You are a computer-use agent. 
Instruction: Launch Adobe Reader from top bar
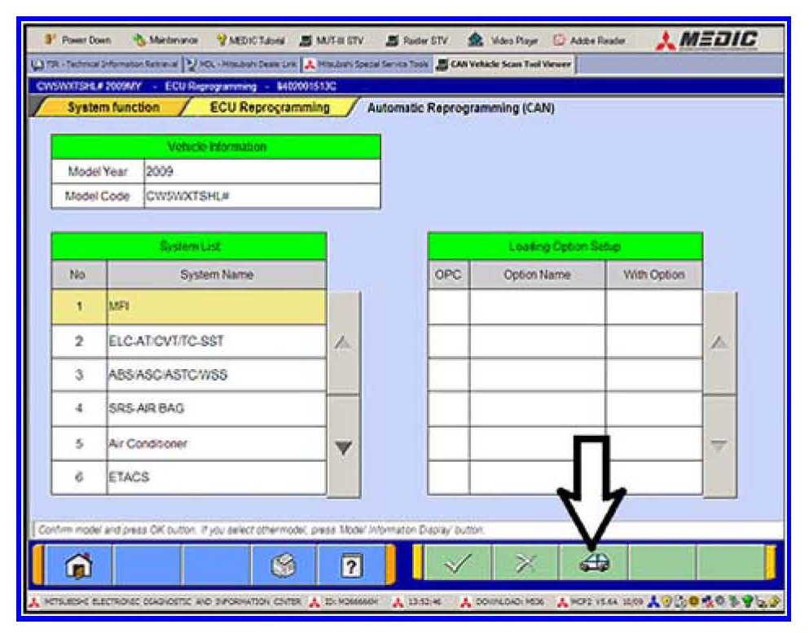[589, 40]
